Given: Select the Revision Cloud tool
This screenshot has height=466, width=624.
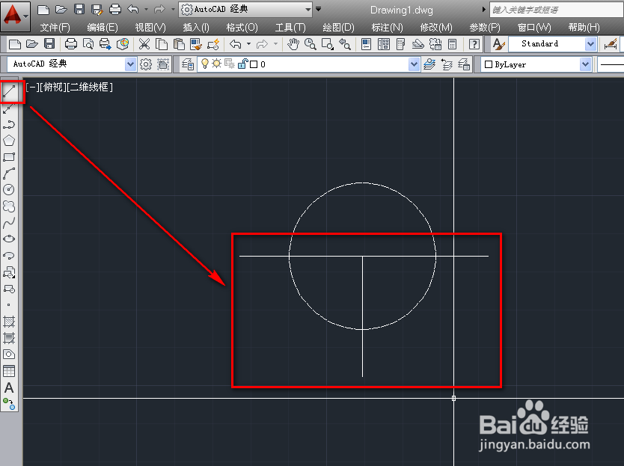Looking at the screenshot, I should [x=9, y=206].
